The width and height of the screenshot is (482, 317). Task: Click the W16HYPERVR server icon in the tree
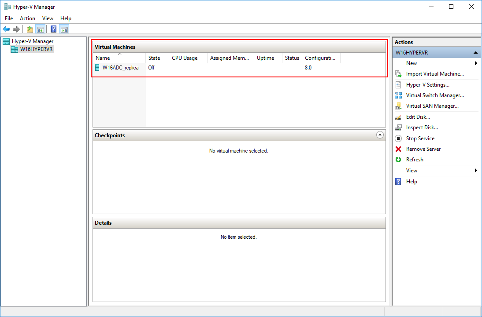[15, 49]
